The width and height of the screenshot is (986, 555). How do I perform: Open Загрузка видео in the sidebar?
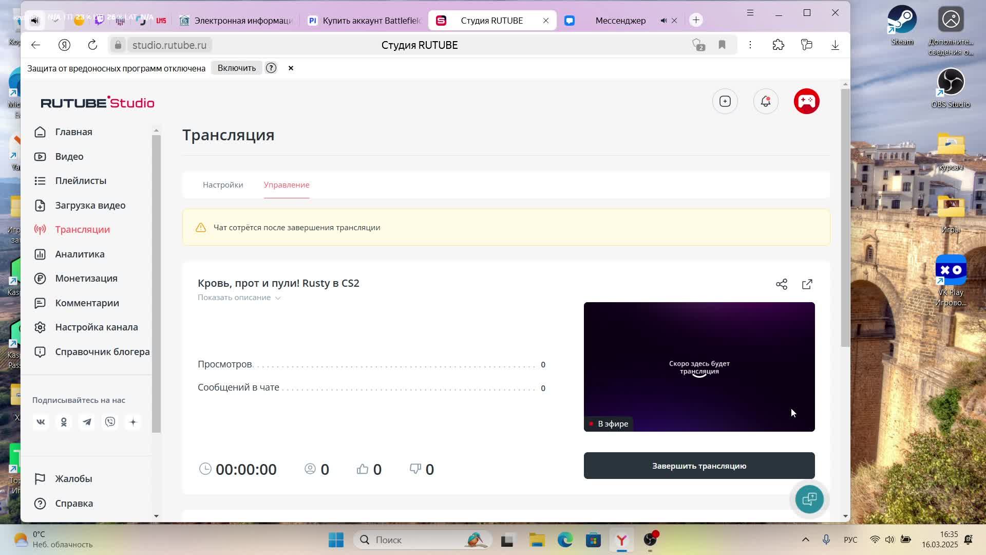click(x=80, y=206)
